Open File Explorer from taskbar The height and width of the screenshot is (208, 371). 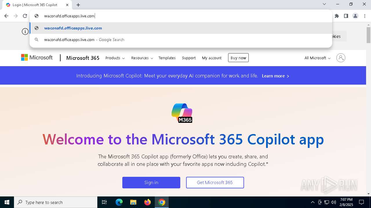[133, 202]
